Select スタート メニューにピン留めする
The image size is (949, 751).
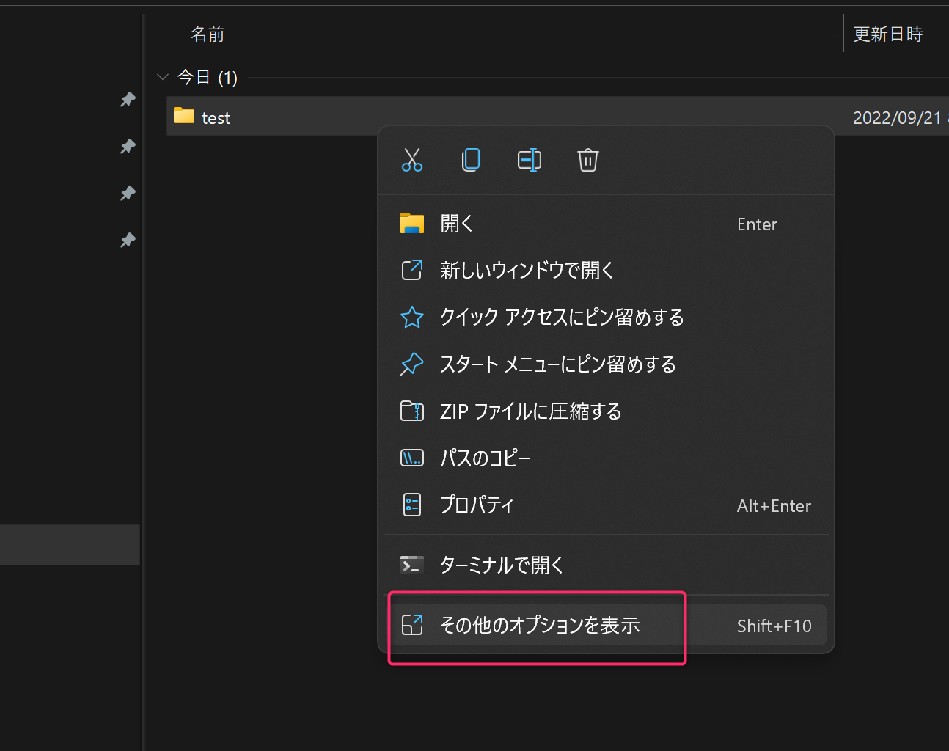coord(557,364)
